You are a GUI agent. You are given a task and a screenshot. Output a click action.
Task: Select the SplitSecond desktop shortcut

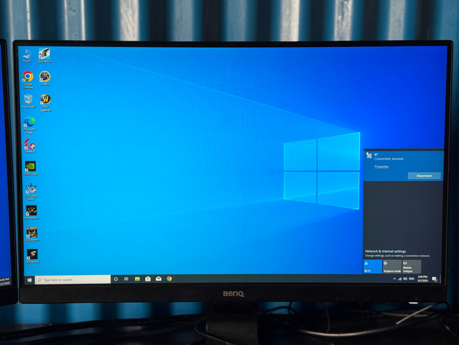point(32,256)
